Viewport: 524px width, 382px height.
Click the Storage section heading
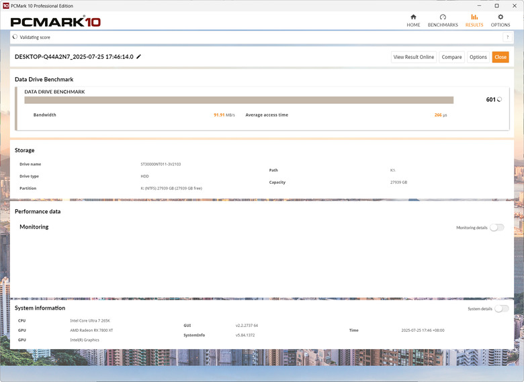(x=24, y=150)
